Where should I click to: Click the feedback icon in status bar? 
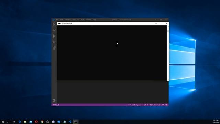163,105
